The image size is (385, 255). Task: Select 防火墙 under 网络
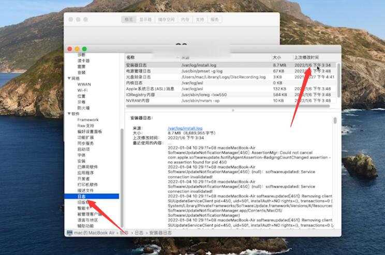tap(83, 108)
